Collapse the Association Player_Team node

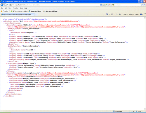6,63
